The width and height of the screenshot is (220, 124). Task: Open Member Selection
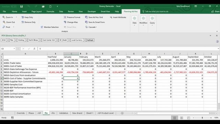click(x=49, y=27)
